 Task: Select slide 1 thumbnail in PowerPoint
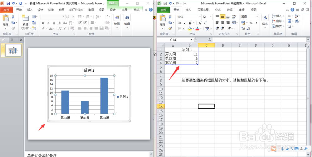tap(13, 51)
